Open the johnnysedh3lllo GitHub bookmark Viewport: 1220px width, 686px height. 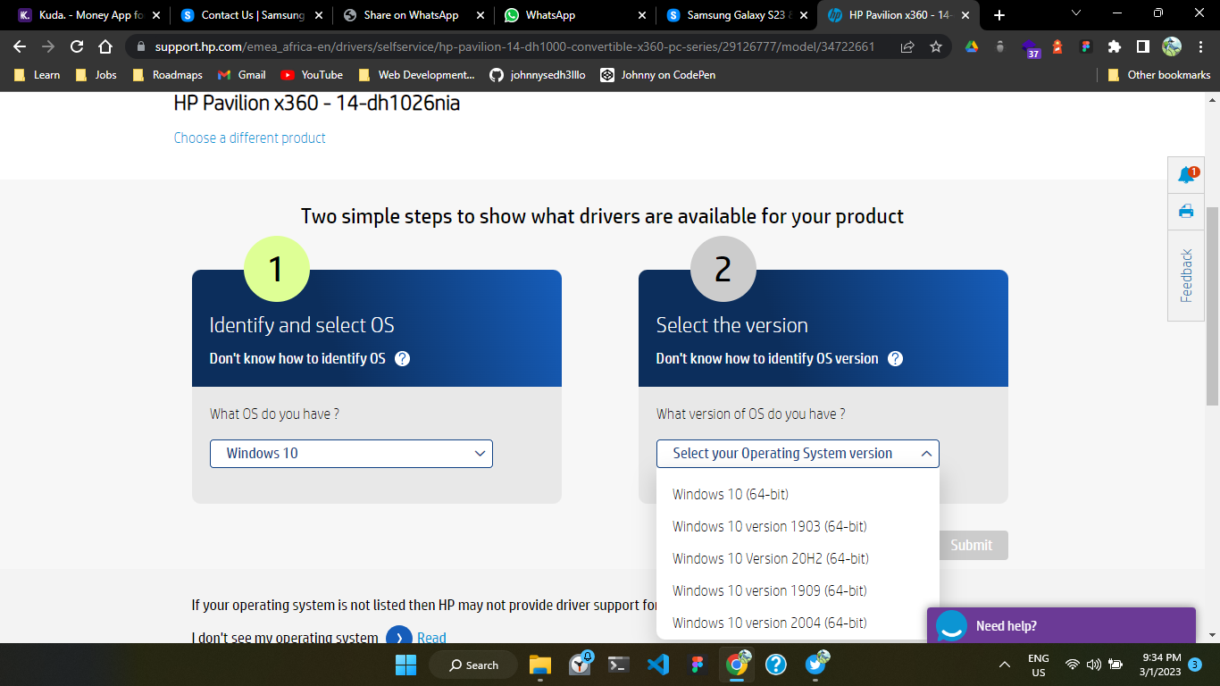[x=538, y=75]
